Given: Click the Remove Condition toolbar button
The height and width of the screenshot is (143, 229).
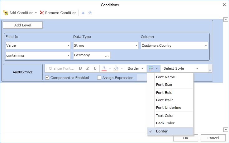Looking at the screenshot, I should tap(58, 13).
